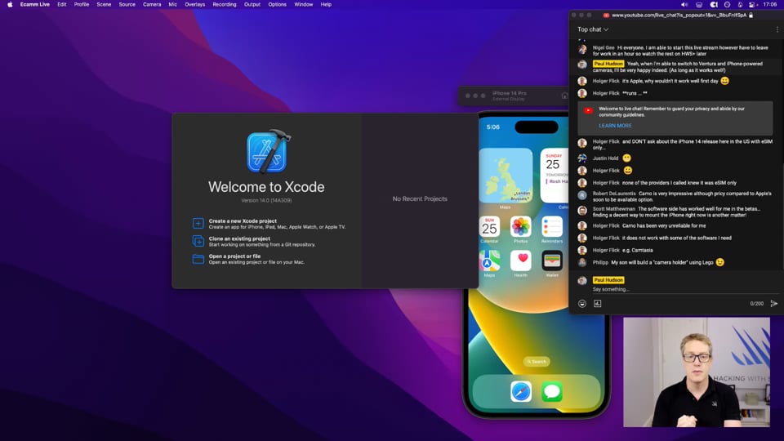Screen dimensions: 784x441
Task: Open the Scene menu
Action: pyautogui.click(x=104, y=5)
